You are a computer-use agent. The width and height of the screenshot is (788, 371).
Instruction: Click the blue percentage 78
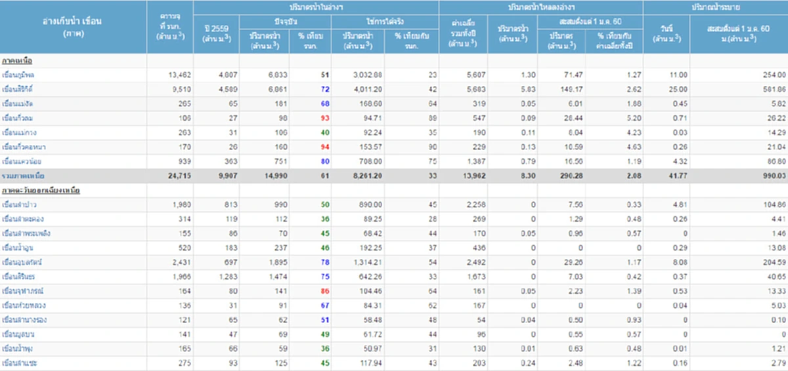click(326, 262)
